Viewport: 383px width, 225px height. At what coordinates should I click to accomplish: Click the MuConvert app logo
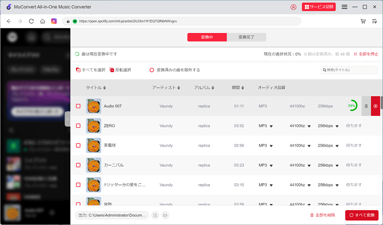coord(9,7)
